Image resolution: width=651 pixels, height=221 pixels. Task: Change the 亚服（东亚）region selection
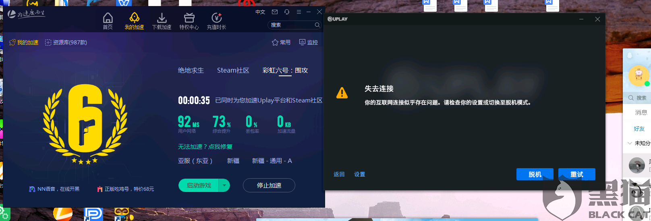[x=195, y=161]
